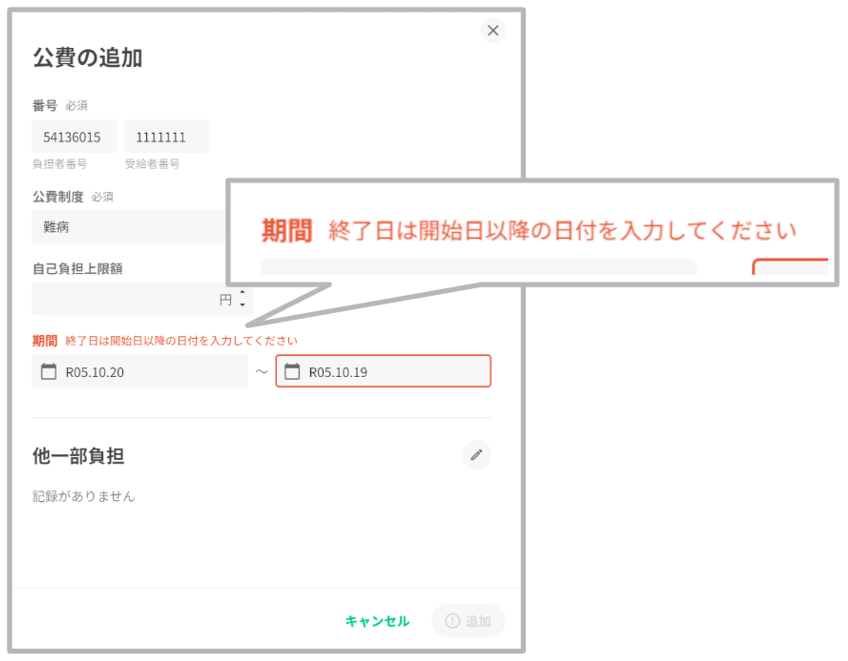The image size is (848, 661).
Task: Click the 他一部負担 section heading
Action: (78, 456)
